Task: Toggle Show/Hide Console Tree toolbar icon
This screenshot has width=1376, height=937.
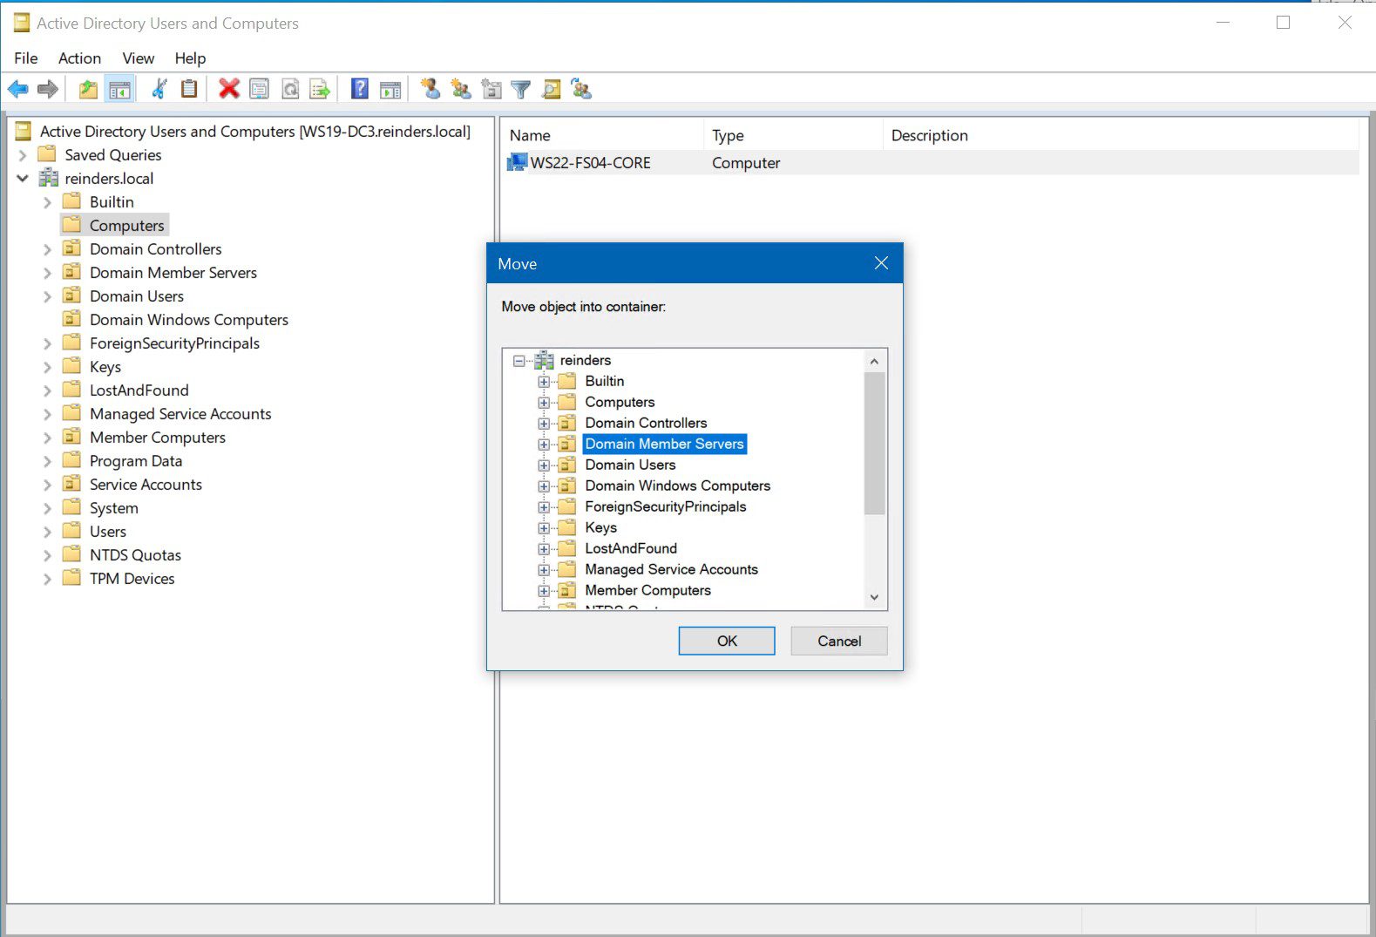Action: (119, 89)
